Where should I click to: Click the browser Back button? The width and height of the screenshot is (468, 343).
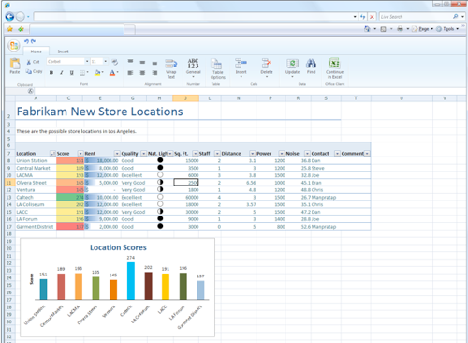9,16
